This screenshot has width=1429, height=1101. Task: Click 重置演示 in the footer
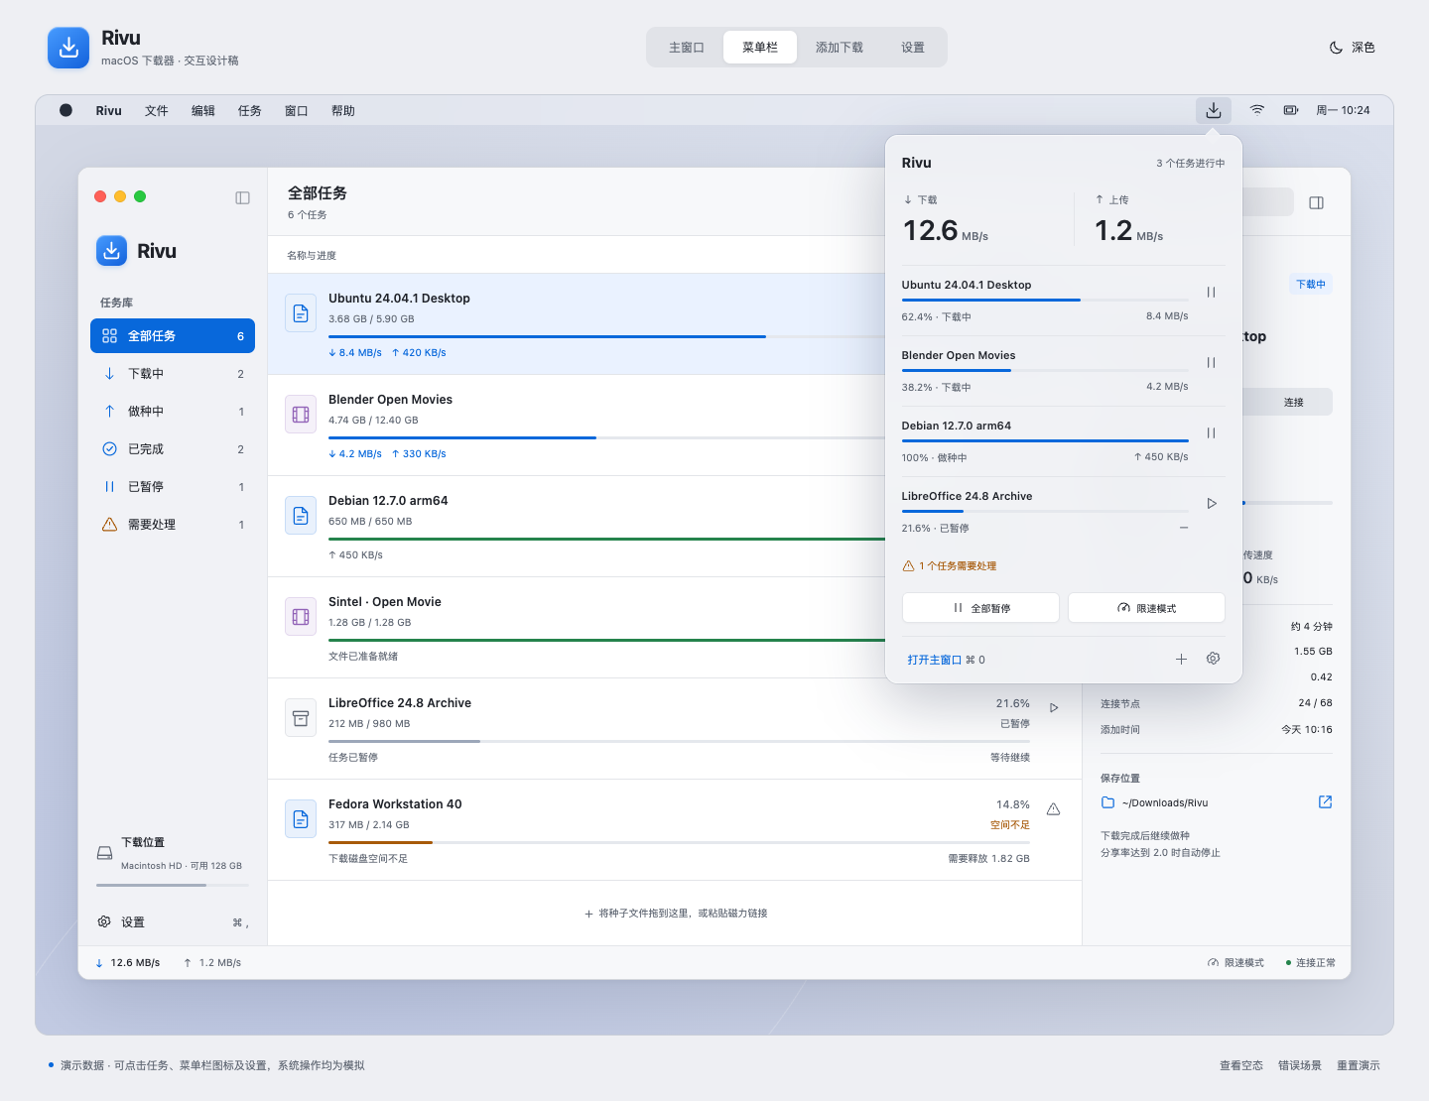[x=1359, y=1065]
